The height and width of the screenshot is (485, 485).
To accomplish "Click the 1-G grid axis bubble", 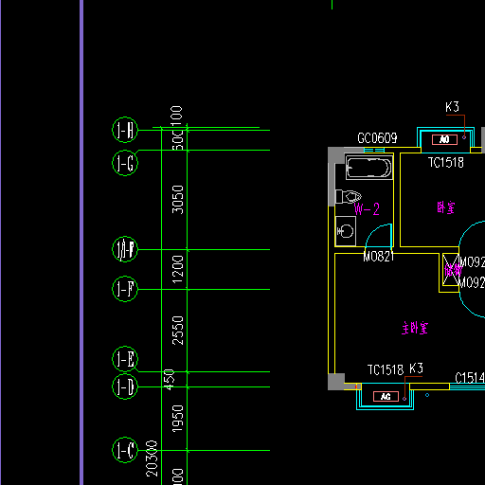I will click(125, 163).
